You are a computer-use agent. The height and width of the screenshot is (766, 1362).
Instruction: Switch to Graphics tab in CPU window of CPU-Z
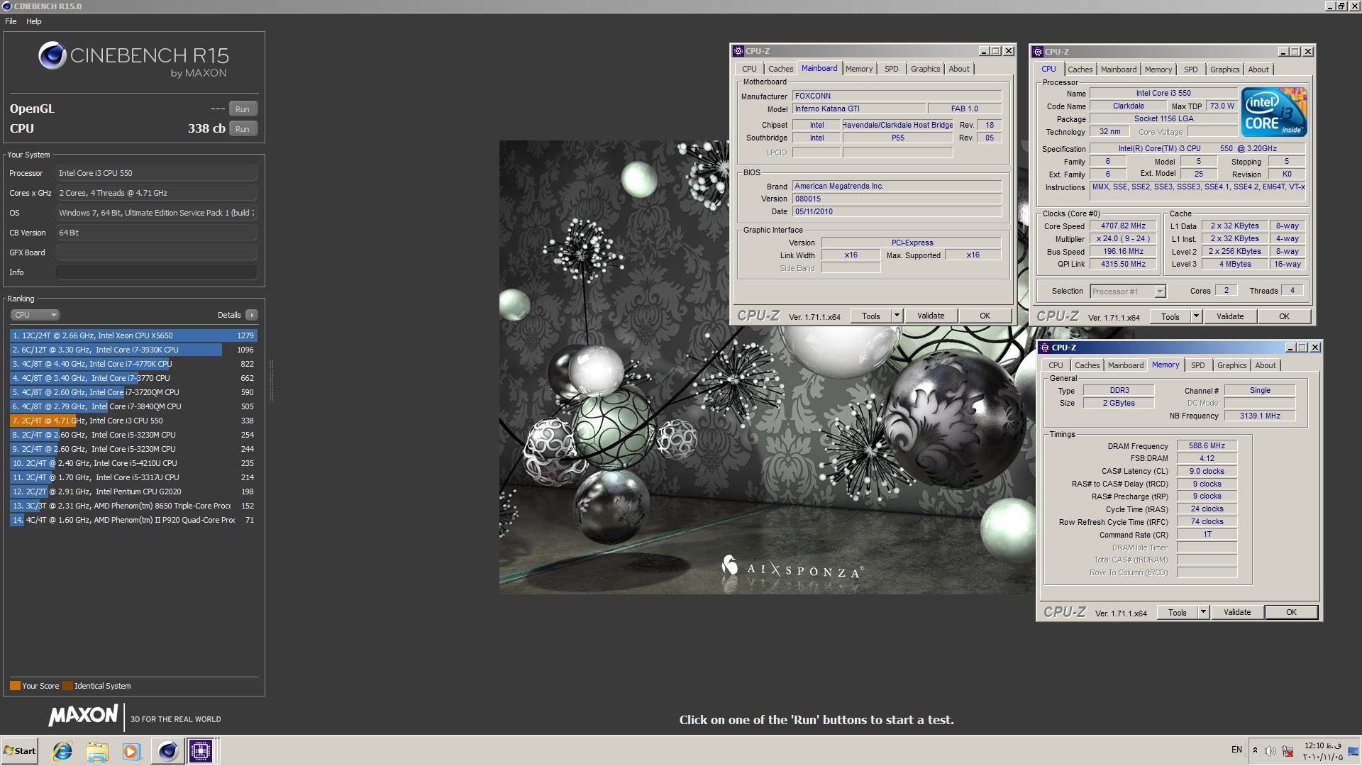(x=1224, y=70)
